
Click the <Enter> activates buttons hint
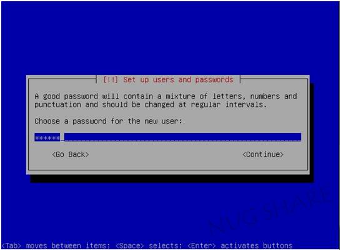(x=240, y=246)
